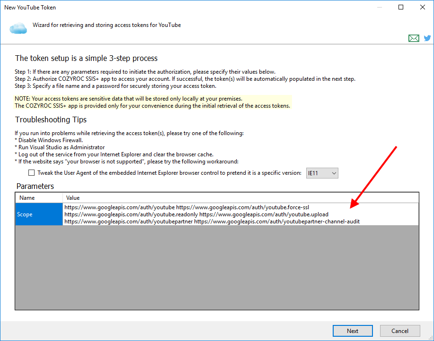Select the Scope parameter name cell
This screenshot has width=434, height=341.
[39, 214]
